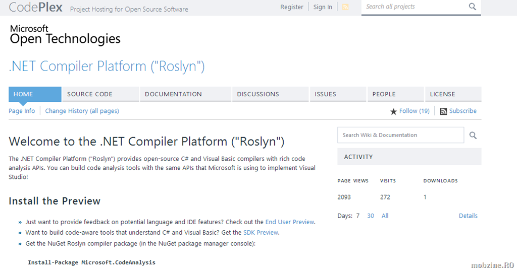Click the downloads value 1

tap(425, 197)
